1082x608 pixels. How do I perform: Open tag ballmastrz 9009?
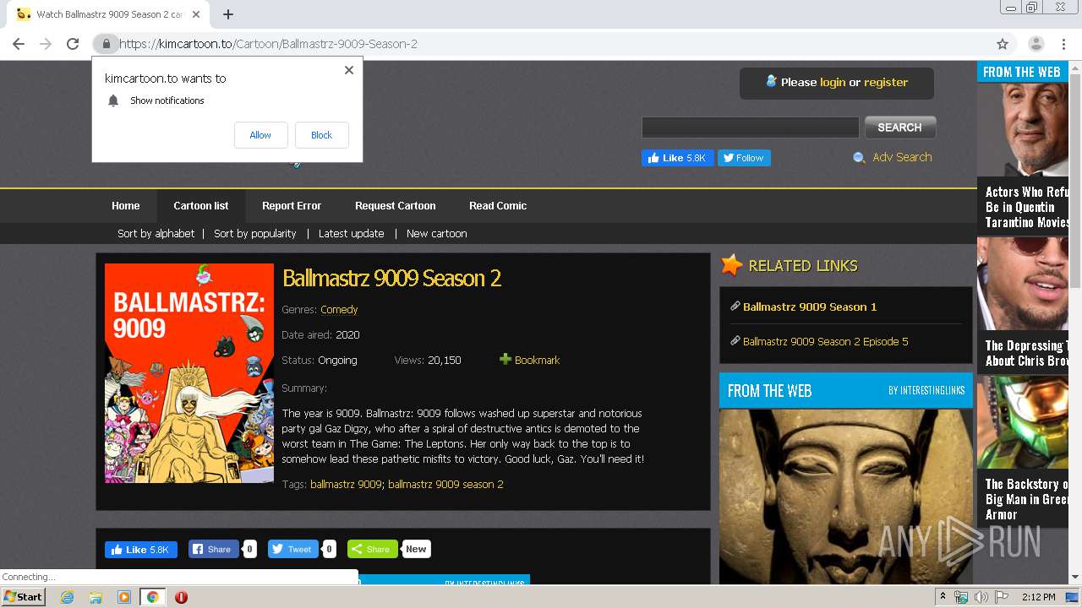(x=346, y=484)
